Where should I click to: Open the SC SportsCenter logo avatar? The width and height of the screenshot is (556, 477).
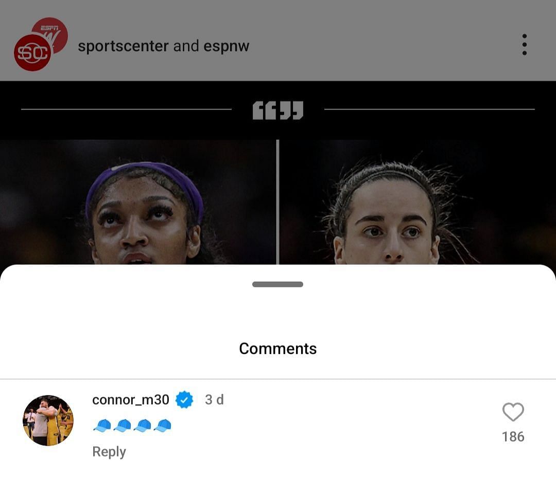point(32,53)
